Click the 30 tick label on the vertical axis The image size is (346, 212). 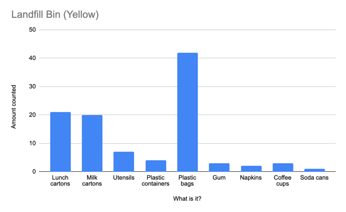(x=33, y=87)
